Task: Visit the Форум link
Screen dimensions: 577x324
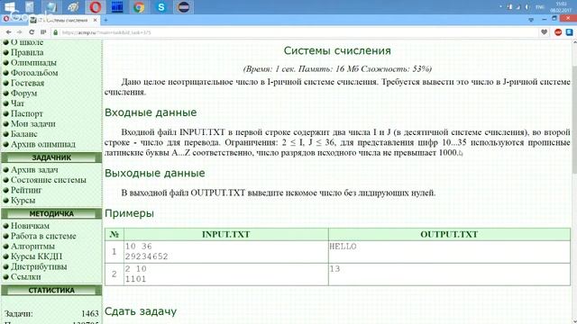Action: pos(23,94)
